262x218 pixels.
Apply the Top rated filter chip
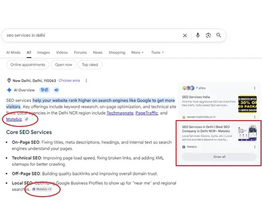(x=90, y=65)
